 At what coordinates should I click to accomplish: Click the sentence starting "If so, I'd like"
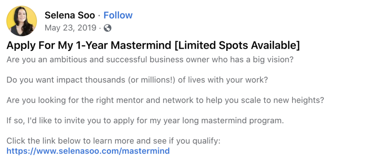pyautogui.click(x=145, y=121)
